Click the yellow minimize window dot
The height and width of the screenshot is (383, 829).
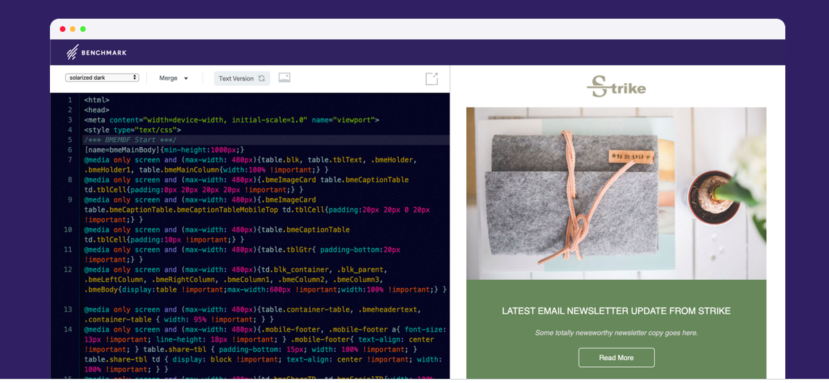(x=73, y=29)
